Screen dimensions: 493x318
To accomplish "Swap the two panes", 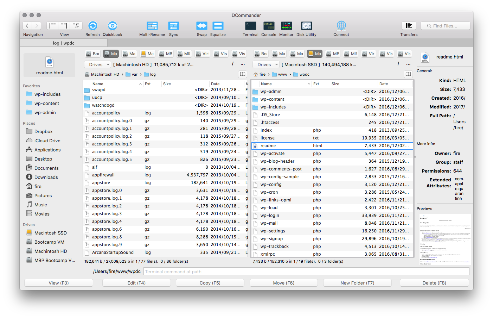I will click(202, 26).
